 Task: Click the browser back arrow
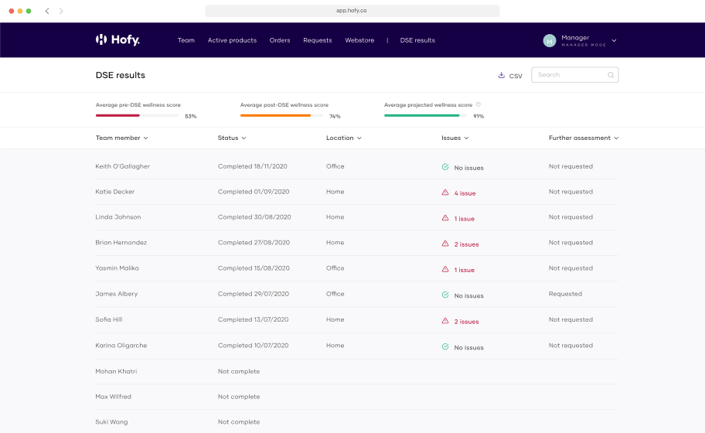(47, 11)
